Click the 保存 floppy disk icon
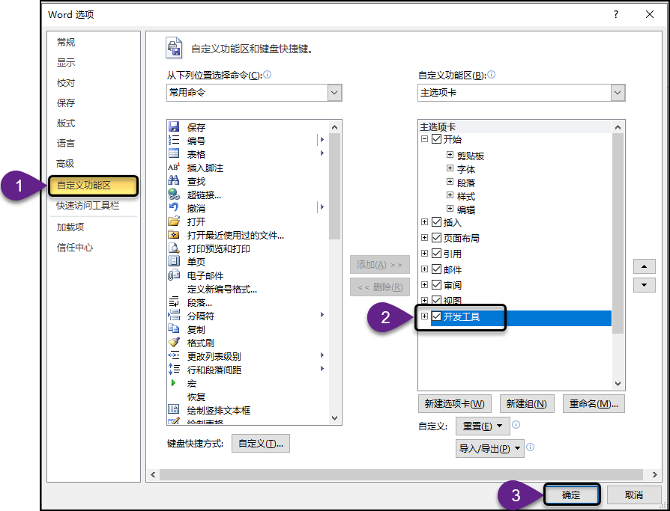 (x=173, y=126)
